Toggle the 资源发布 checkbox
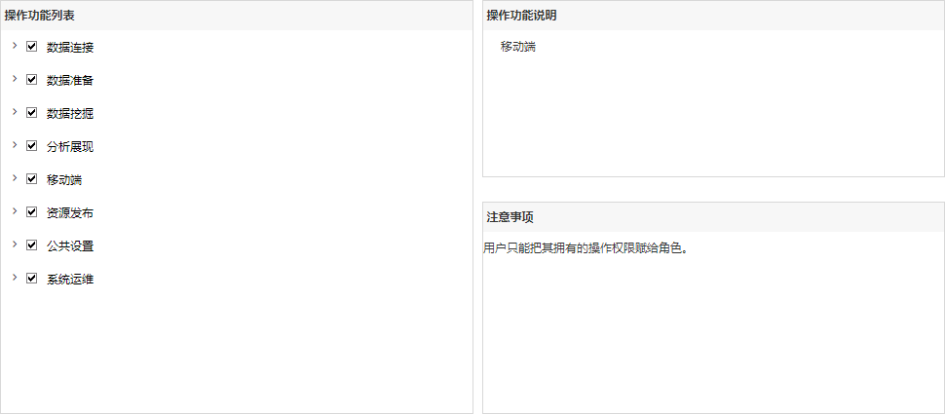This screenshot has height=414, width=945. pyautogui.click(x=32, y=212)
